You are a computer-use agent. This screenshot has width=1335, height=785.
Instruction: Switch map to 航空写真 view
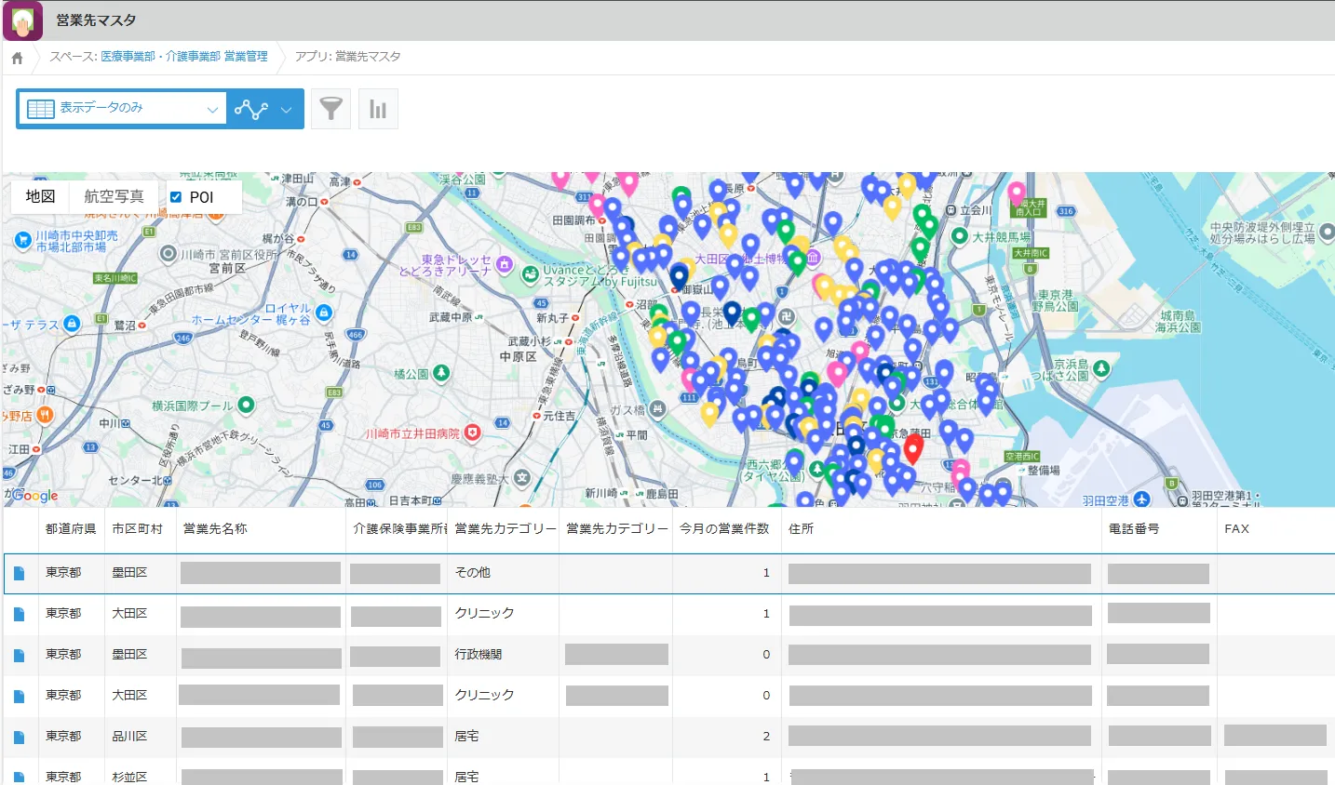pos(114,196)
